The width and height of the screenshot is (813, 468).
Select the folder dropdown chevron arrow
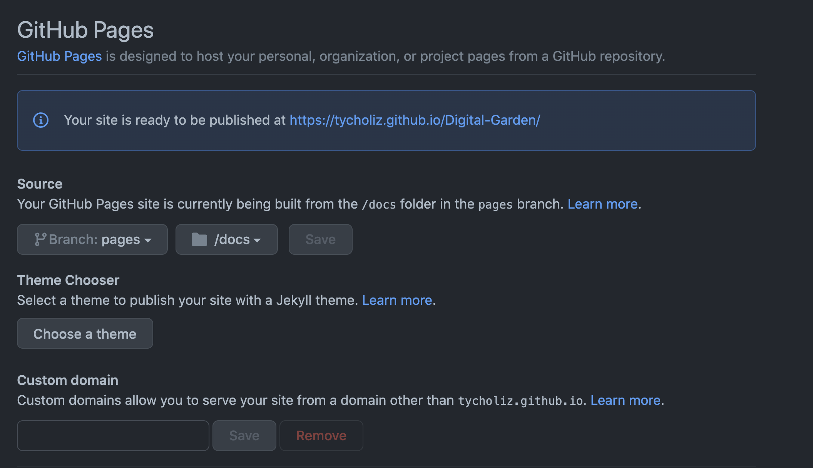[x=258, y=240]
